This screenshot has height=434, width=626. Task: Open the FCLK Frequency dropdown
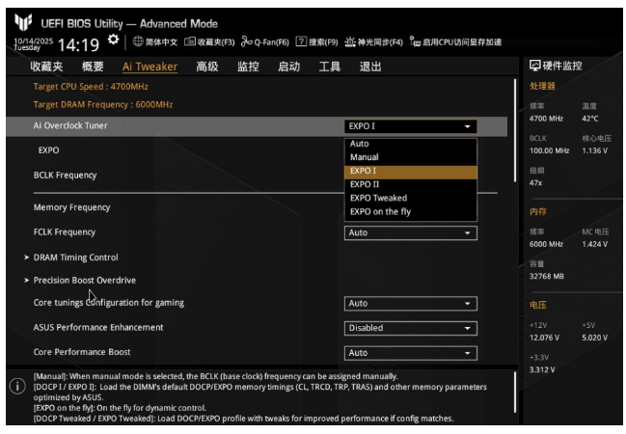coord(411,232)
